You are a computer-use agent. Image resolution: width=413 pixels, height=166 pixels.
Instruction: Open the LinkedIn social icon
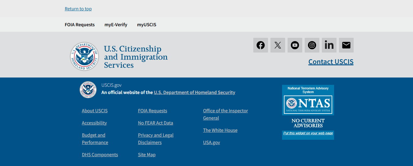tap(329, 45)
